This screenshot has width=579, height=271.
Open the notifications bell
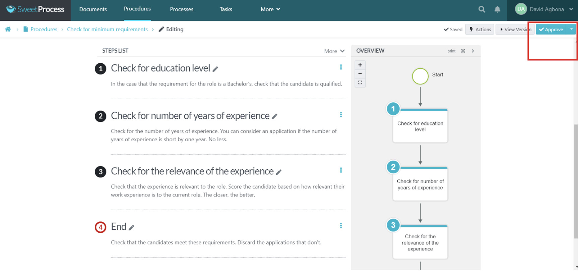pyautogui.click(x=497, y=9)
